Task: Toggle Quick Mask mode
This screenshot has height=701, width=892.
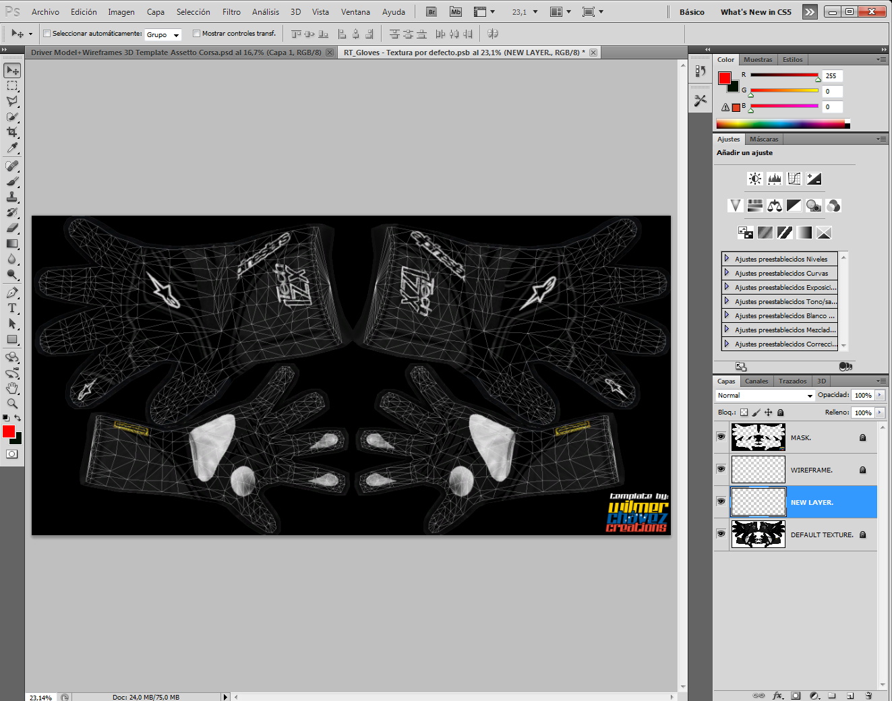Action: coord(12,454)
